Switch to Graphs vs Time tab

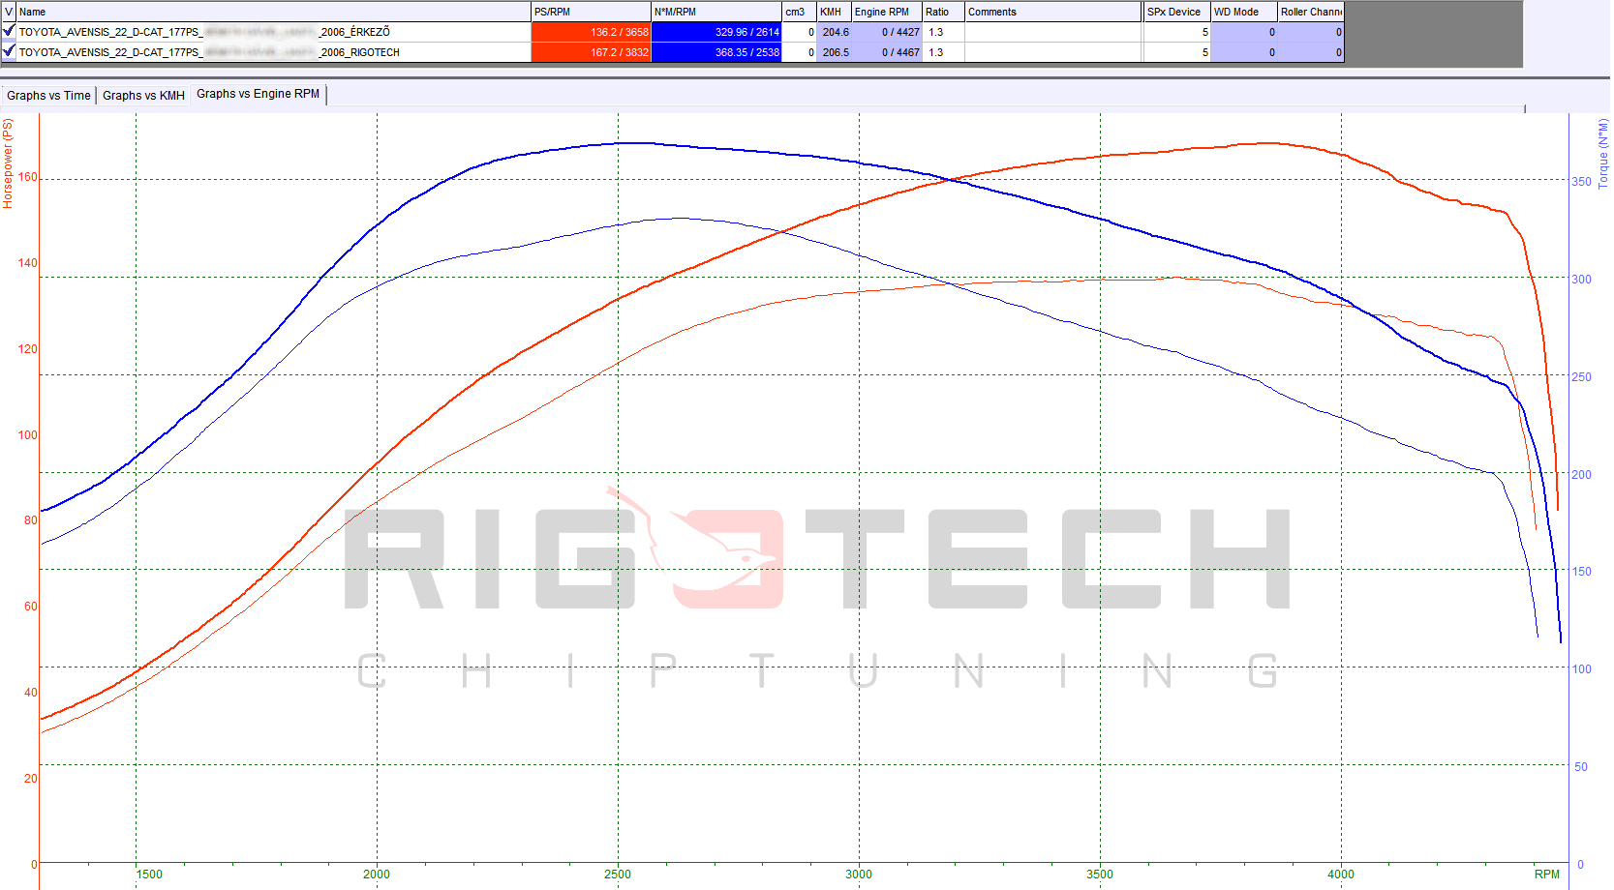click(x=48, y=96)
